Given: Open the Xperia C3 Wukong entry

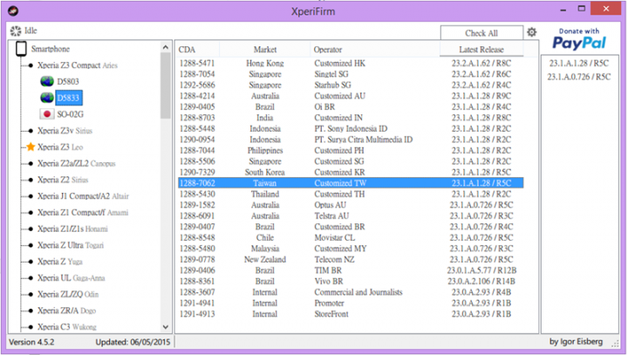Looking at the screenshot, I should (x=67, y=327).
